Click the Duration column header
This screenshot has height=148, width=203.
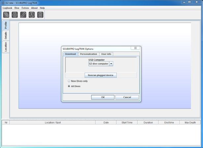(x=148, y=122)
